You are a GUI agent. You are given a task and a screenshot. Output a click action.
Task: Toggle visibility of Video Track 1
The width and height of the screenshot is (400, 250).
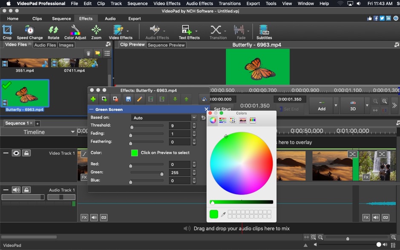point(16,153)
